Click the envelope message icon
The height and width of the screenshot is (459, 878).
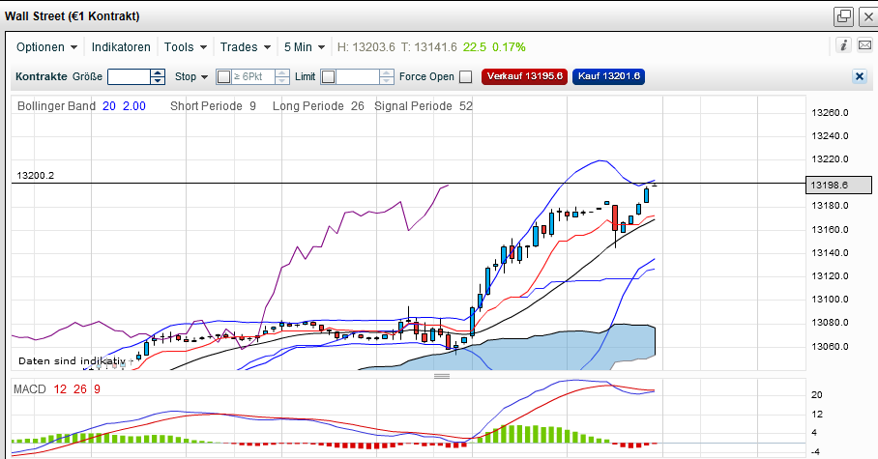863,45
